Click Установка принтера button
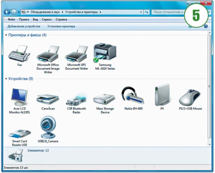The width and height of the screenshot is (215, 173). 61,26
